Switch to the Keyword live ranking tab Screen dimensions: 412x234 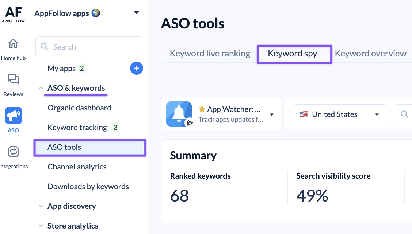[210, 54]
